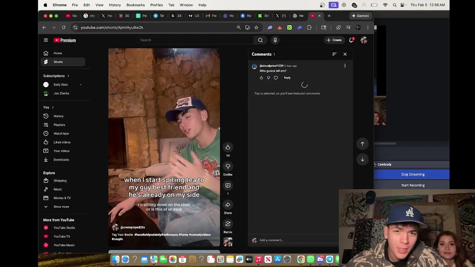Click the Create button
The image size is (475, 267).
click(x=334, y=40)
